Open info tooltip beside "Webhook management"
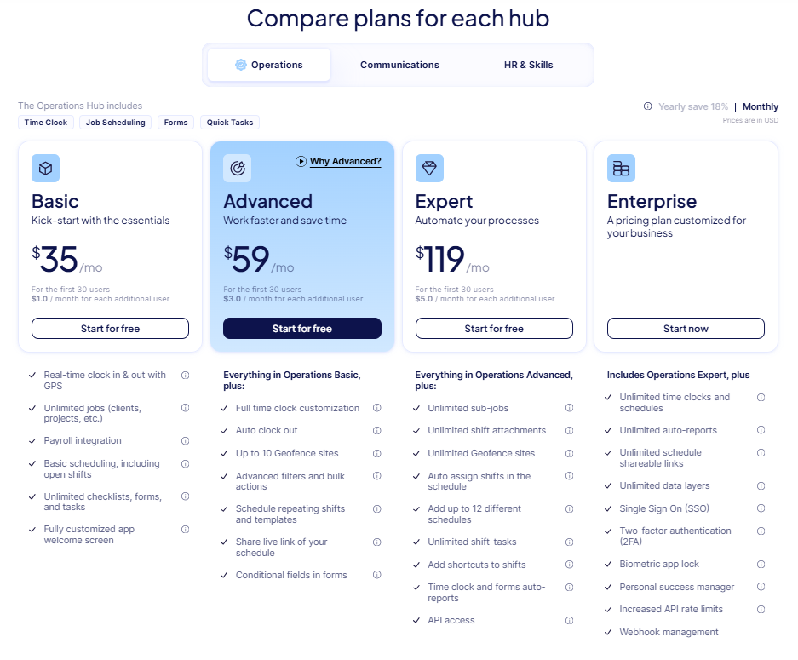798x660 pixels. [761, 632]
